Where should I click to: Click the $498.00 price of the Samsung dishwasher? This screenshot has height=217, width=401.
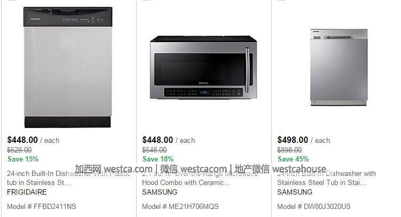point(293,140)
